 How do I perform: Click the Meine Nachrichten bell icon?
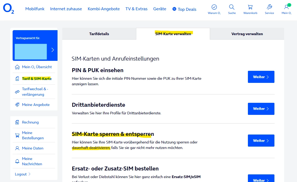pyautogui.click(x=17, y=161)
